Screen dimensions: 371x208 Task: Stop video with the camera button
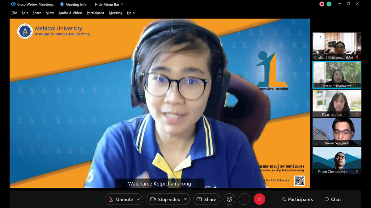point(165,199)
